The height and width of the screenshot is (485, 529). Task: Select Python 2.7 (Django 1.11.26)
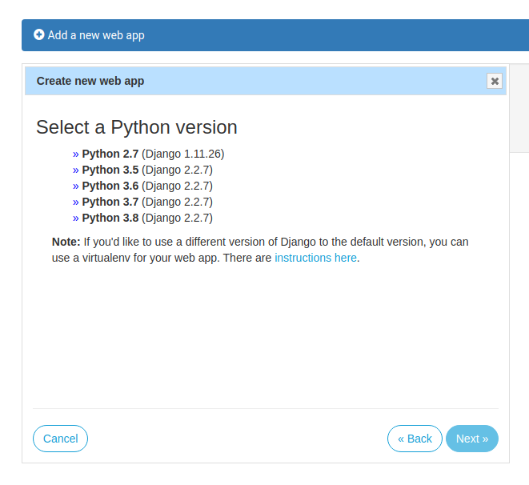[x=148, y=154]
